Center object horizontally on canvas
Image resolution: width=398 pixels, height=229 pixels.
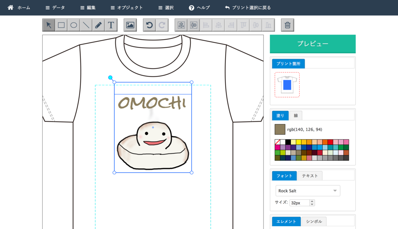181,25
